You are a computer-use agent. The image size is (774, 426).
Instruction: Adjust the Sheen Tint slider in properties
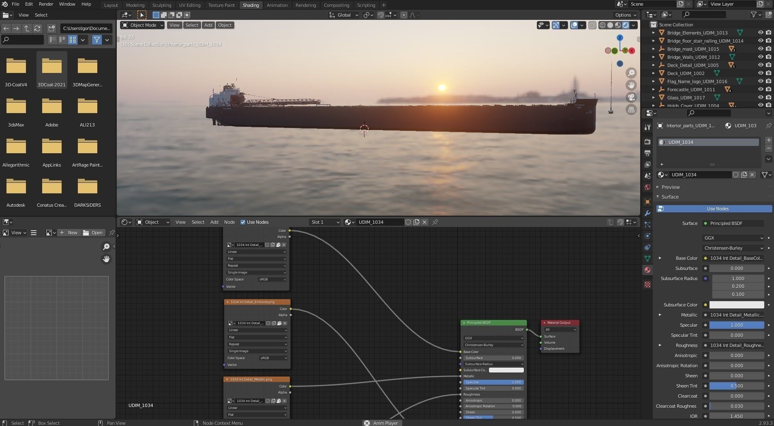point(737,386)
